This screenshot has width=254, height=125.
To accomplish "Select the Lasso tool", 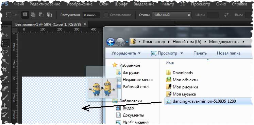I will click(x=5, y=52).
